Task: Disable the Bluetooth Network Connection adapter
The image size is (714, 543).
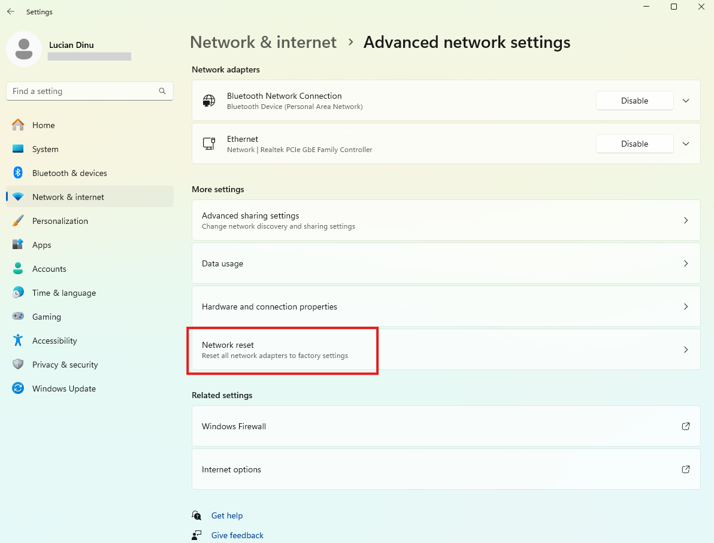Action: click(634, 101)
